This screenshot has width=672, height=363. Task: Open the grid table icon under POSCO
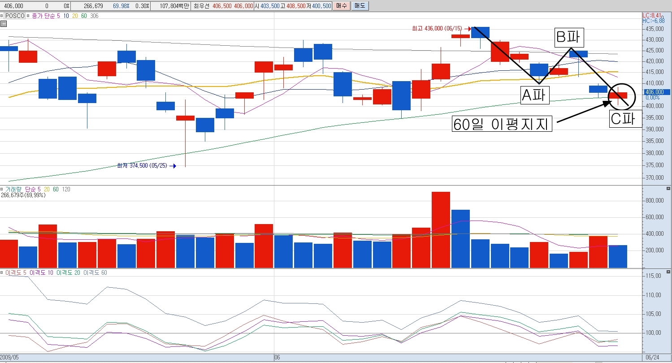(x=4, y=23)
